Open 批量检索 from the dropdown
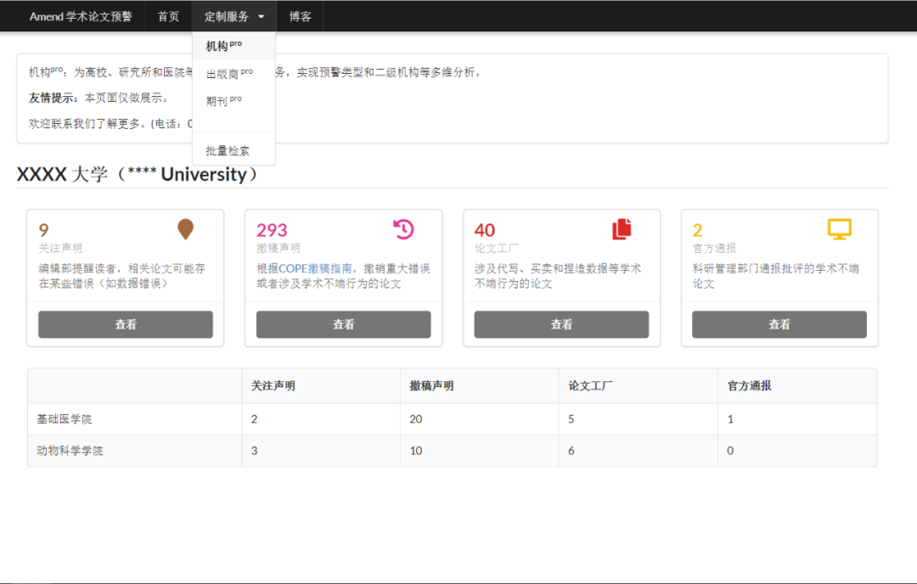 (228, 151)
